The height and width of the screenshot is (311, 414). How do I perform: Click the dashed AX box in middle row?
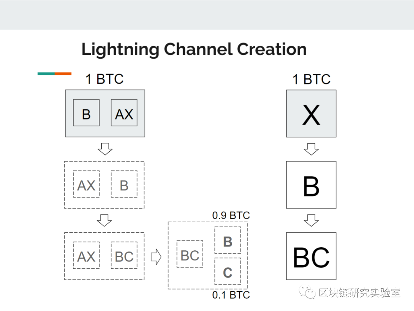coord(86,184)
